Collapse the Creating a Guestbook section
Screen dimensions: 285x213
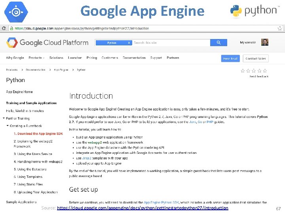(8, 125)
